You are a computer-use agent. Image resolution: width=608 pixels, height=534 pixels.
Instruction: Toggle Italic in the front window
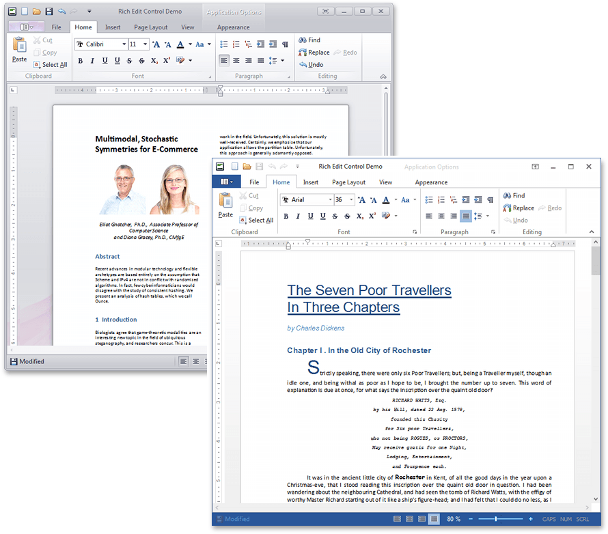pyautogui.click(x=298, y=216)
